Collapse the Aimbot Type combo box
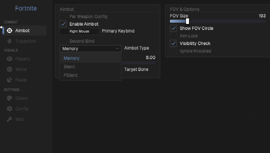This screenshot has height=153, width=270. [x=90, y=49]
